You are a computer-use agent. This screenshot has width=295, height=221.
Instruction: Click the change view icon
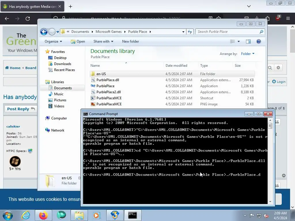[x=232, y=41]
